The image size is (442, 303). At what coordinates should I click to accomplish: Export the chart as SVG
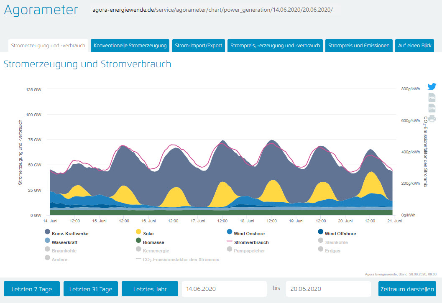(x=432, y=108)
